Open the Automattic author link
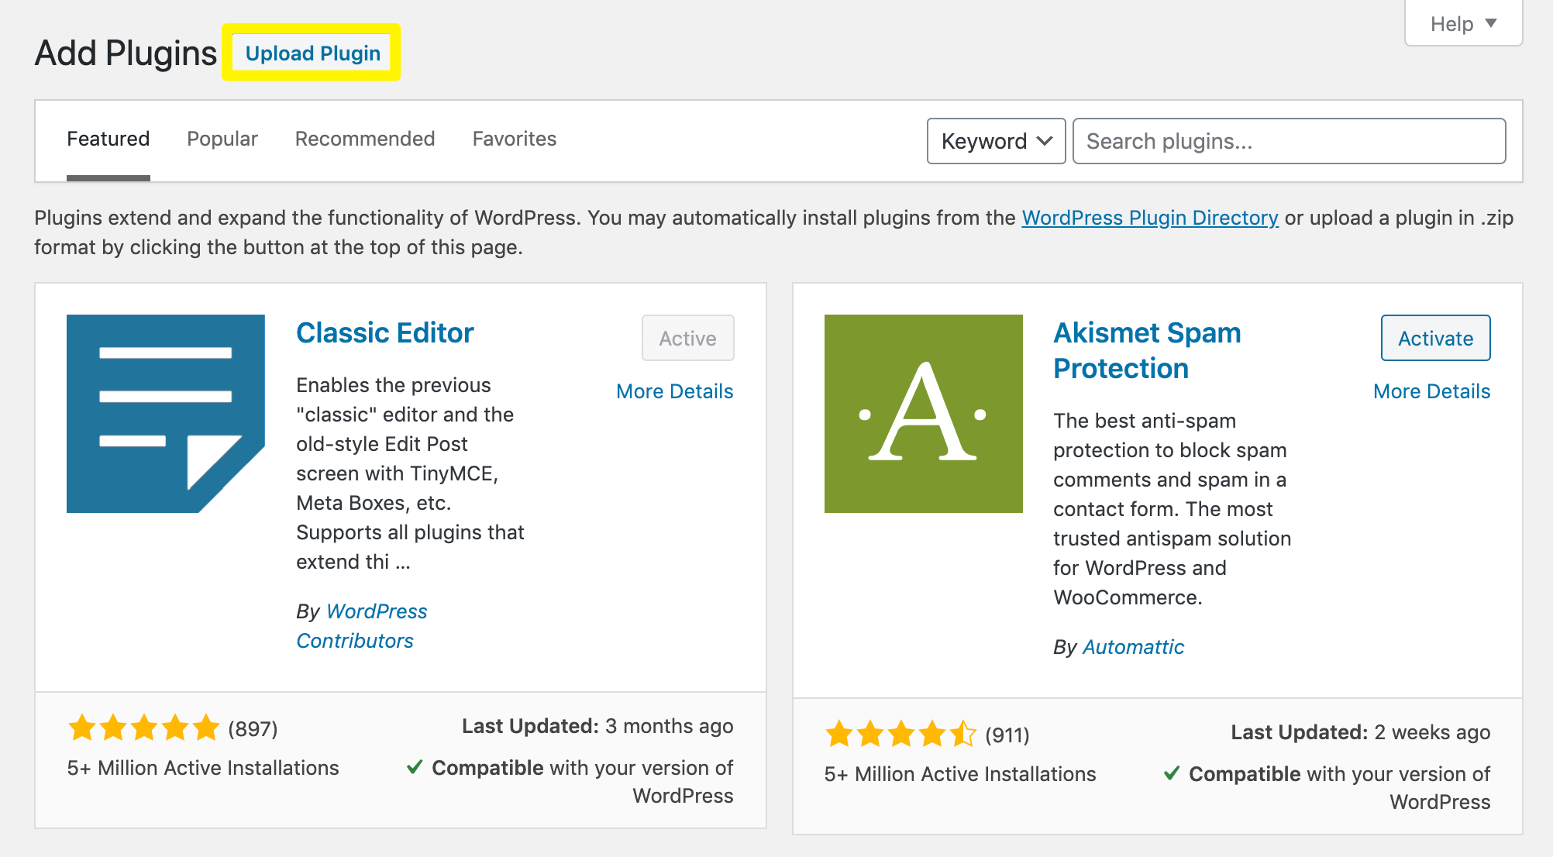Screen dimensions: 1553x857 click(1133, 646)
